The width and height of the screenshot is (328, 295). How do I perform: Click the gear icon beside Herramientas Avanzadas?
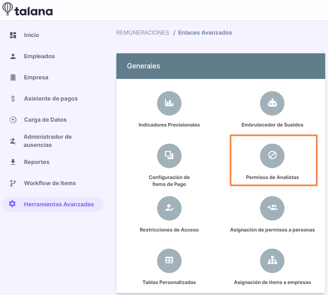pyautogui.click(x=12, y=204)
